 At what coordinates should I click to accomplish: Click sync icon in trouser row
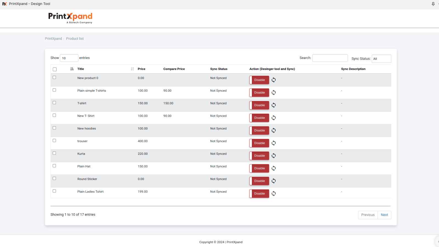274,143
